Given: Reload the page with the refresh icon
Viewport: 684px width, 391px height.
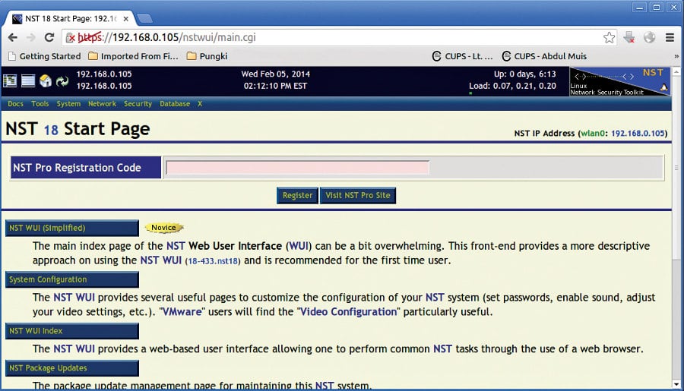Looking at the screenshot, I should pyautogui.click(x=49, y=37).
